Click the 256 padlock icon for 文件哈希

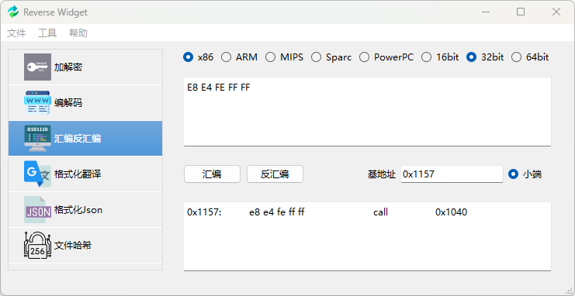click(37, 245)
